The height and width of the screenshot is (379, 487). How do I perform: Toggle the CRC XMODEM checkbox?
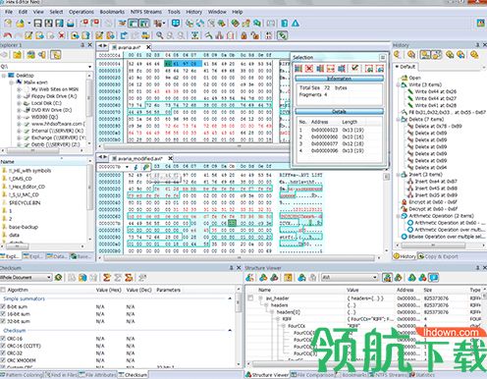click(3, 360)
